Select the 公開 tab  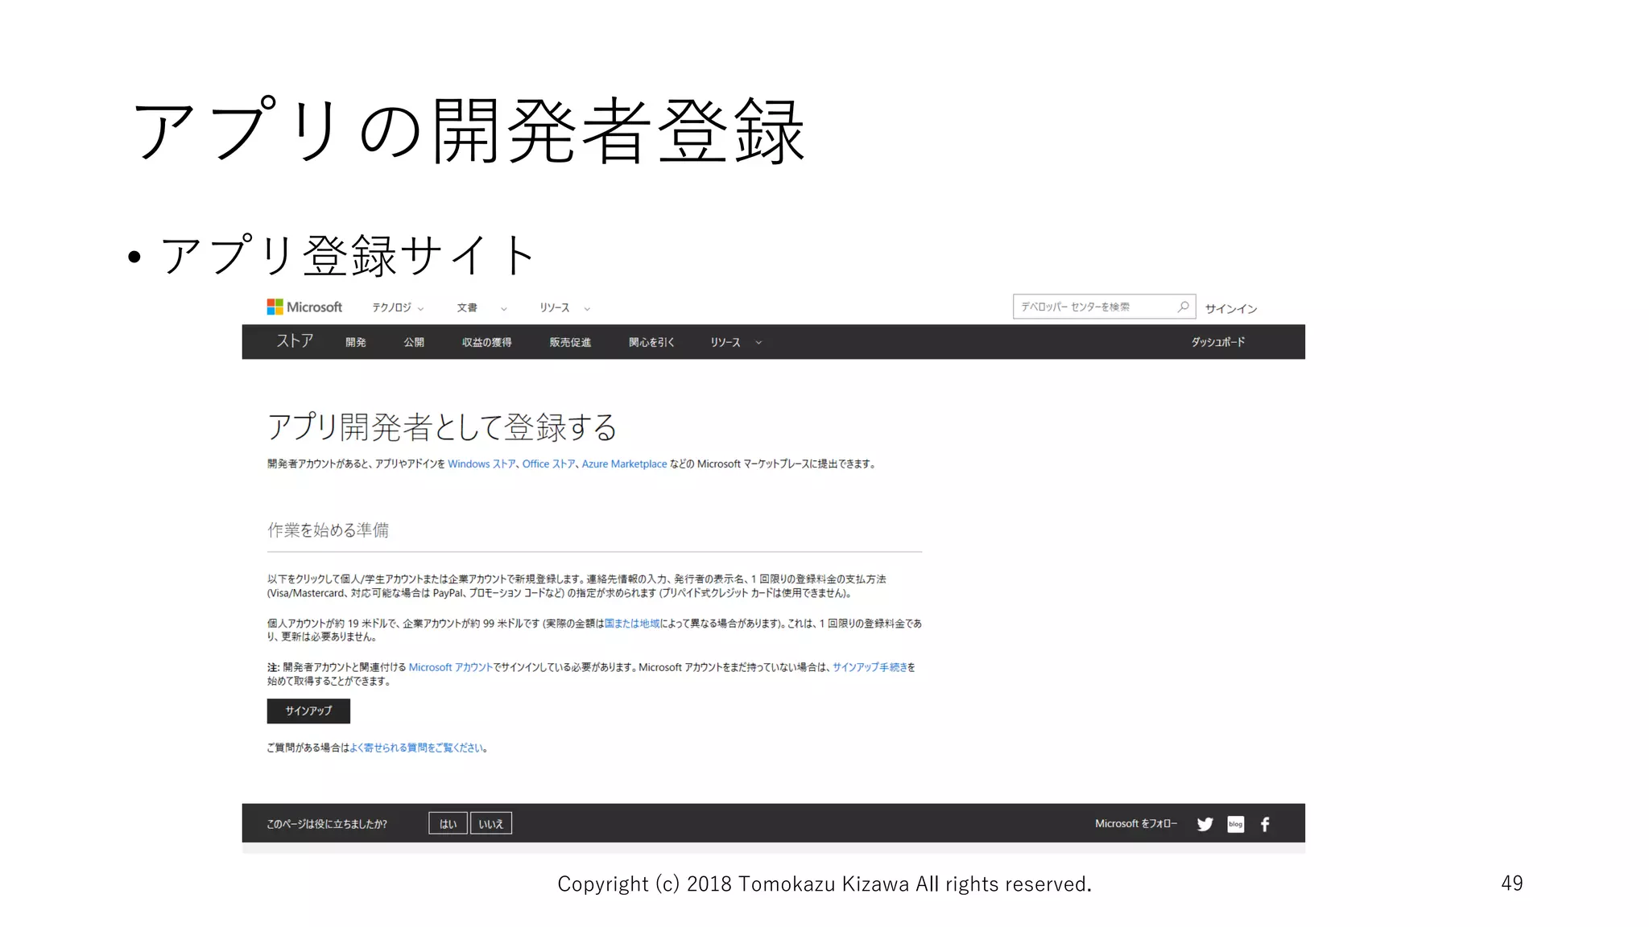414,342
